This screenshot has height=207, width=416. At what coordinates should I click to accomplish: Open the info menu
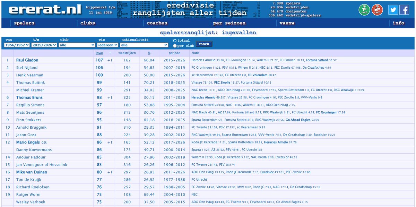coord(398,23)
